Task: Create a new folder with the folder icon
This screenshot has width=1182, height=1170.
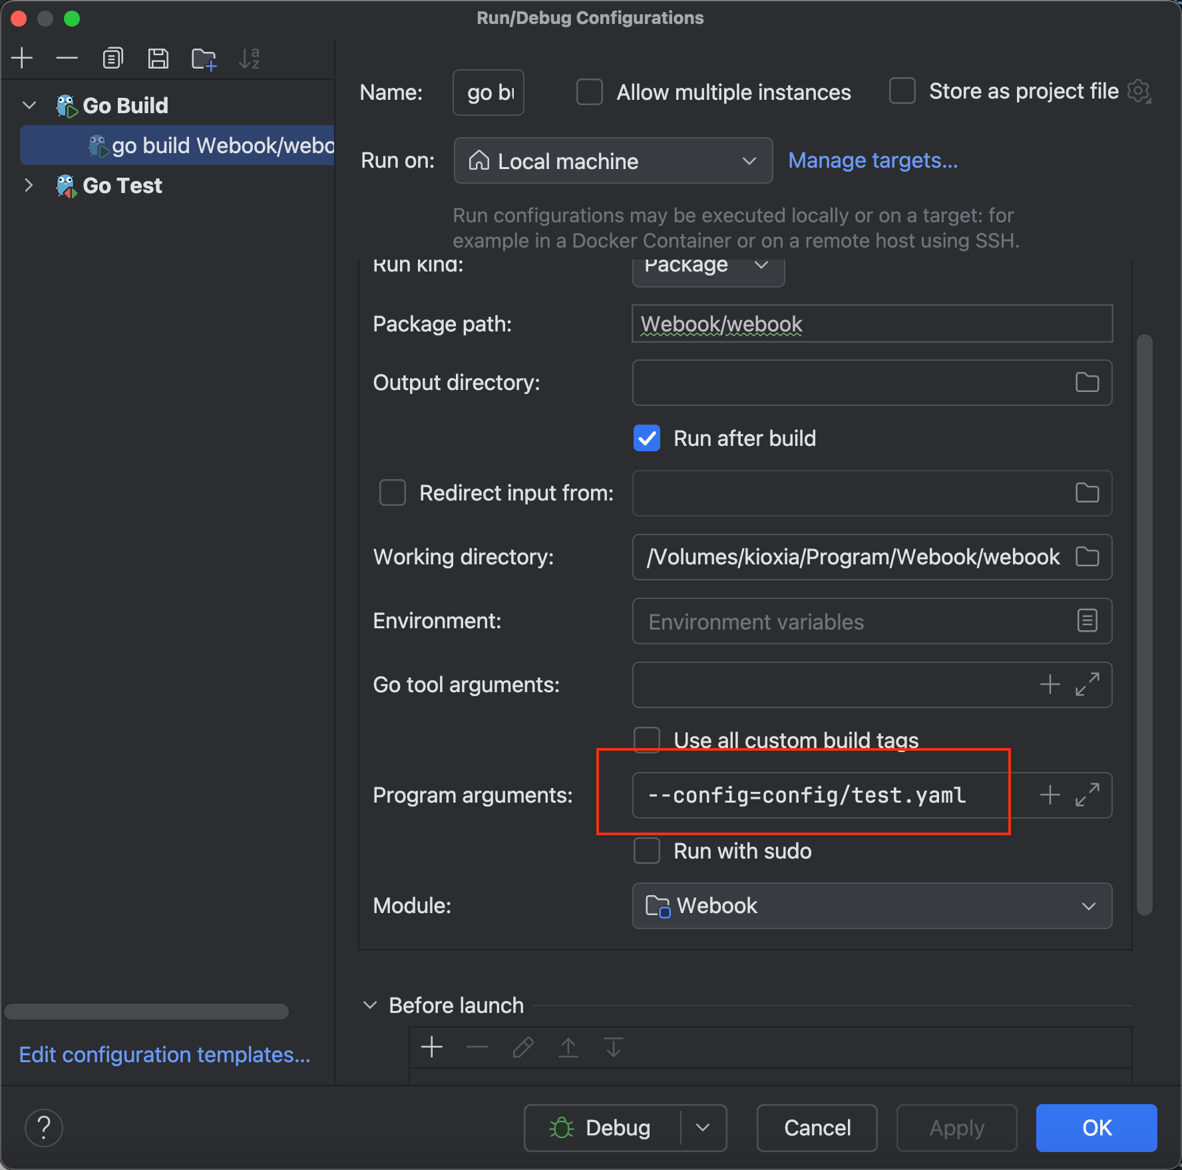Action: pyautogui.click(x=204, y=59)
